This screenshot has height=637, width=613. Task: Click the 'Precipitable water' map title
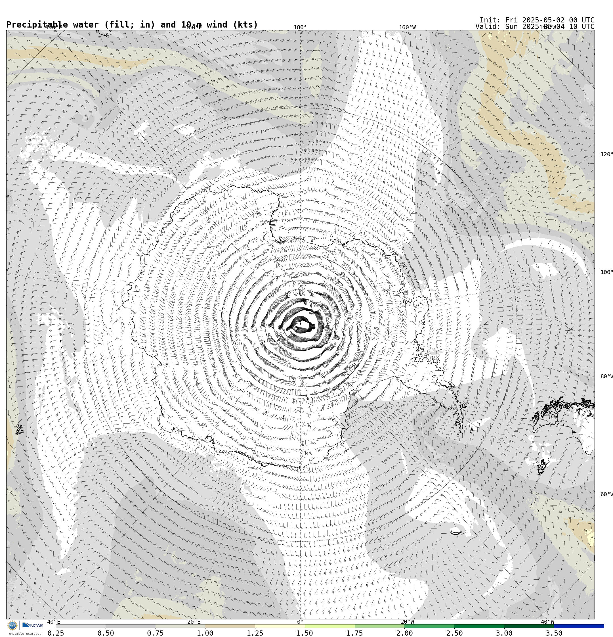132,25
